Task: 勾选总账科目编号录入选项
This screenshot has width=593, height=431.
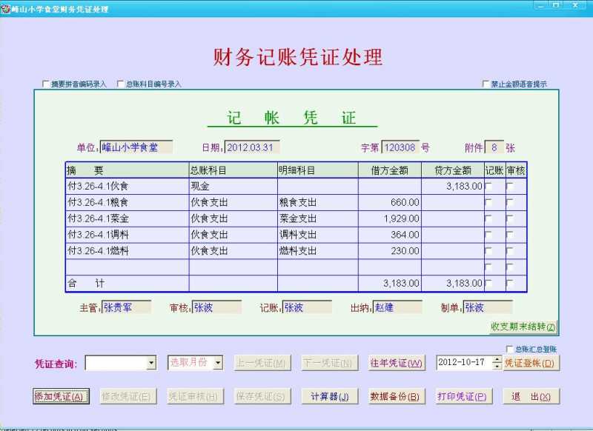Action: tap(122, 84)
